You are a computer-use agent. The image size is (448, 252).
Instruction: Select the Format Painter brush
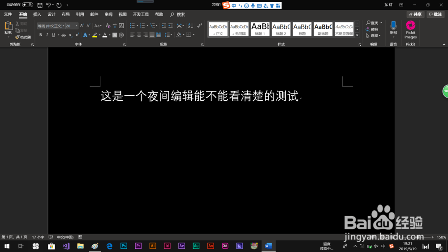point(23,37)
